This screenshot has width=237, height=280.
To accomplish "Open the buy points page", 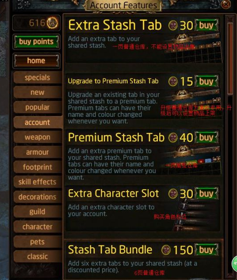I will (x=36, y=42).
